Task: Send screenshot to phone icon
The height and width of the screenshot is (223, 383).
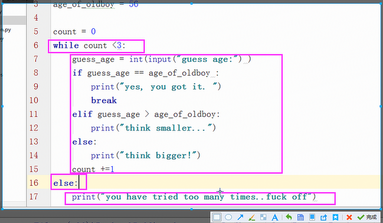Action: coord(312,217)
